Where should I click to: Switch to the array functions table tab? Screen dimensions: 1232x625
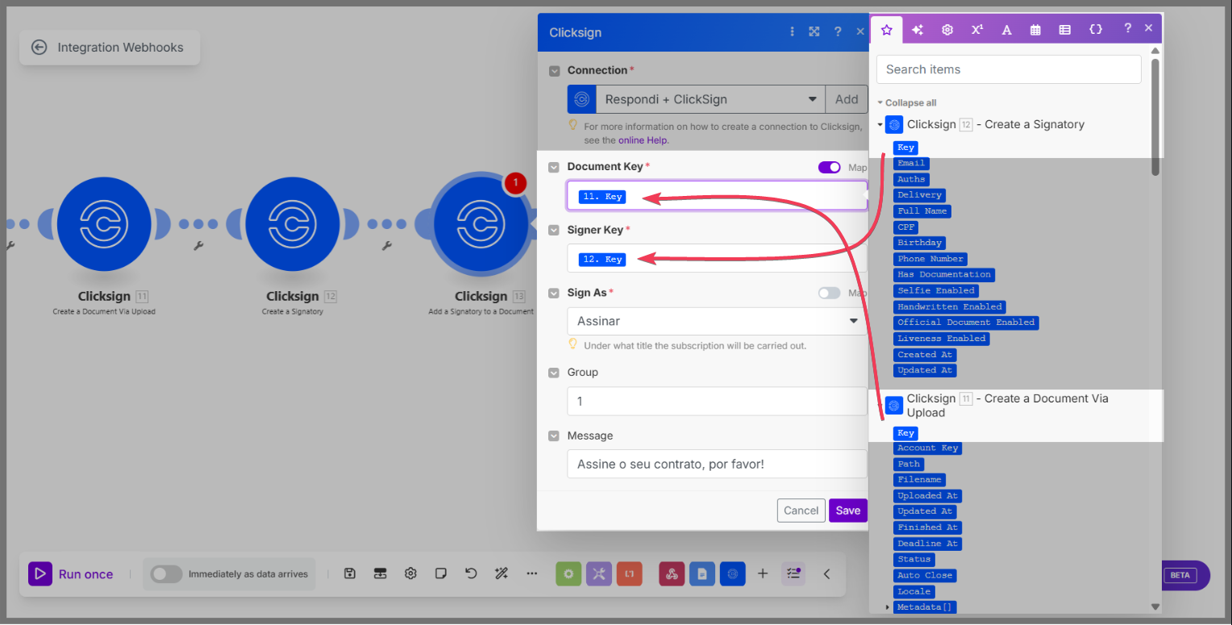(x=1065, y=30)
